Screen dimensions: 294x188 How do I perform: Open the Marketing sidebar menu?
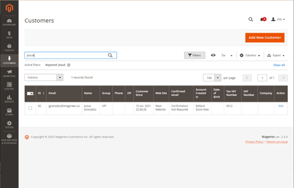click(9, 73)
